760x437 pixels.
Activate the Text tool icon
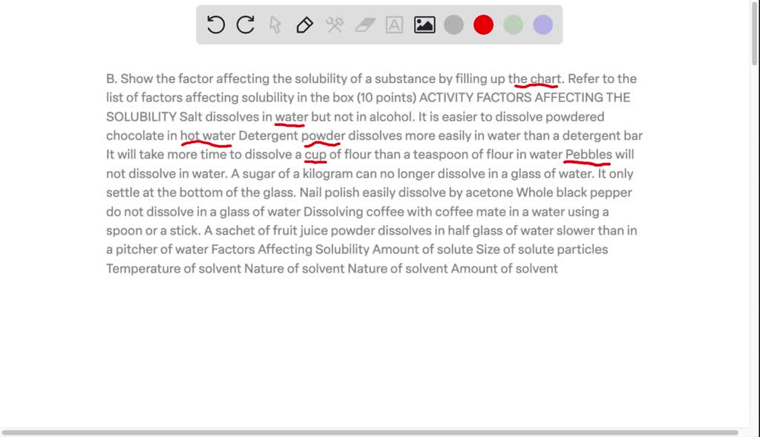pyautogui.click(x=393, y=24)
